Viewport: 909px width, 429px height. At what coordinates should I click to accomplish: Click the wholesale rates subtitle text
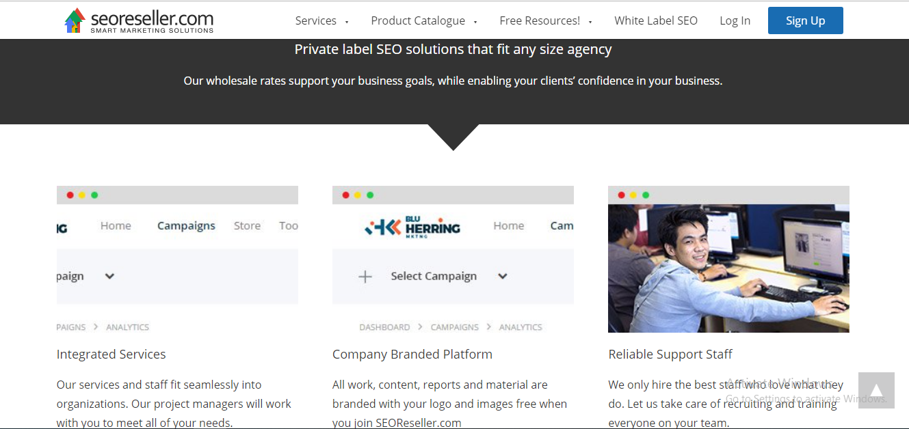click(453, 81)
